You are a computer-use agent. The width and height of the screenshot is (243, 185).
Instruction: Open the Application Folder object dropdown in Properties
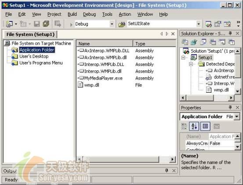tap(237, 116)
